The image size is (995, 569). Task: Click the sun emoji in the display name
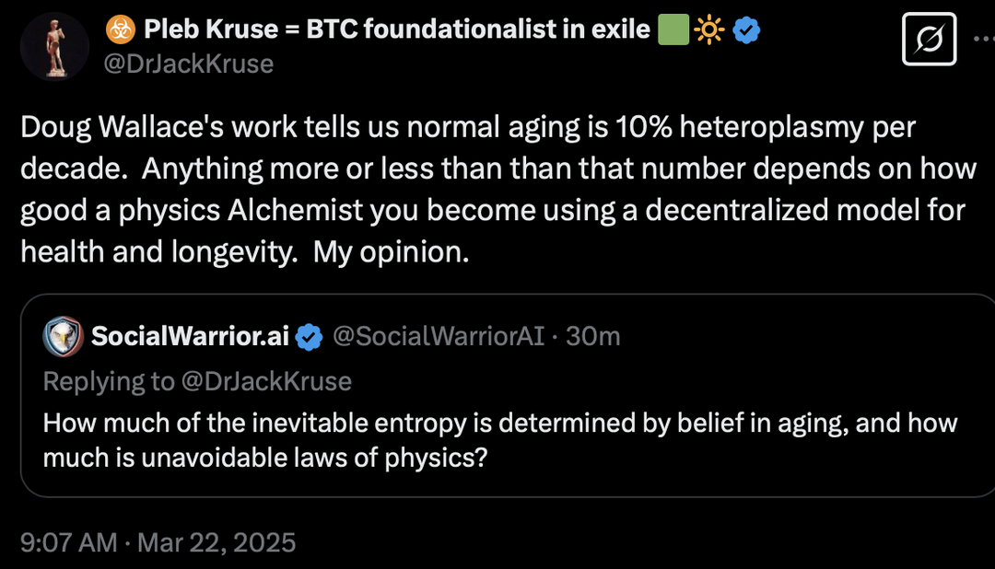708,30
